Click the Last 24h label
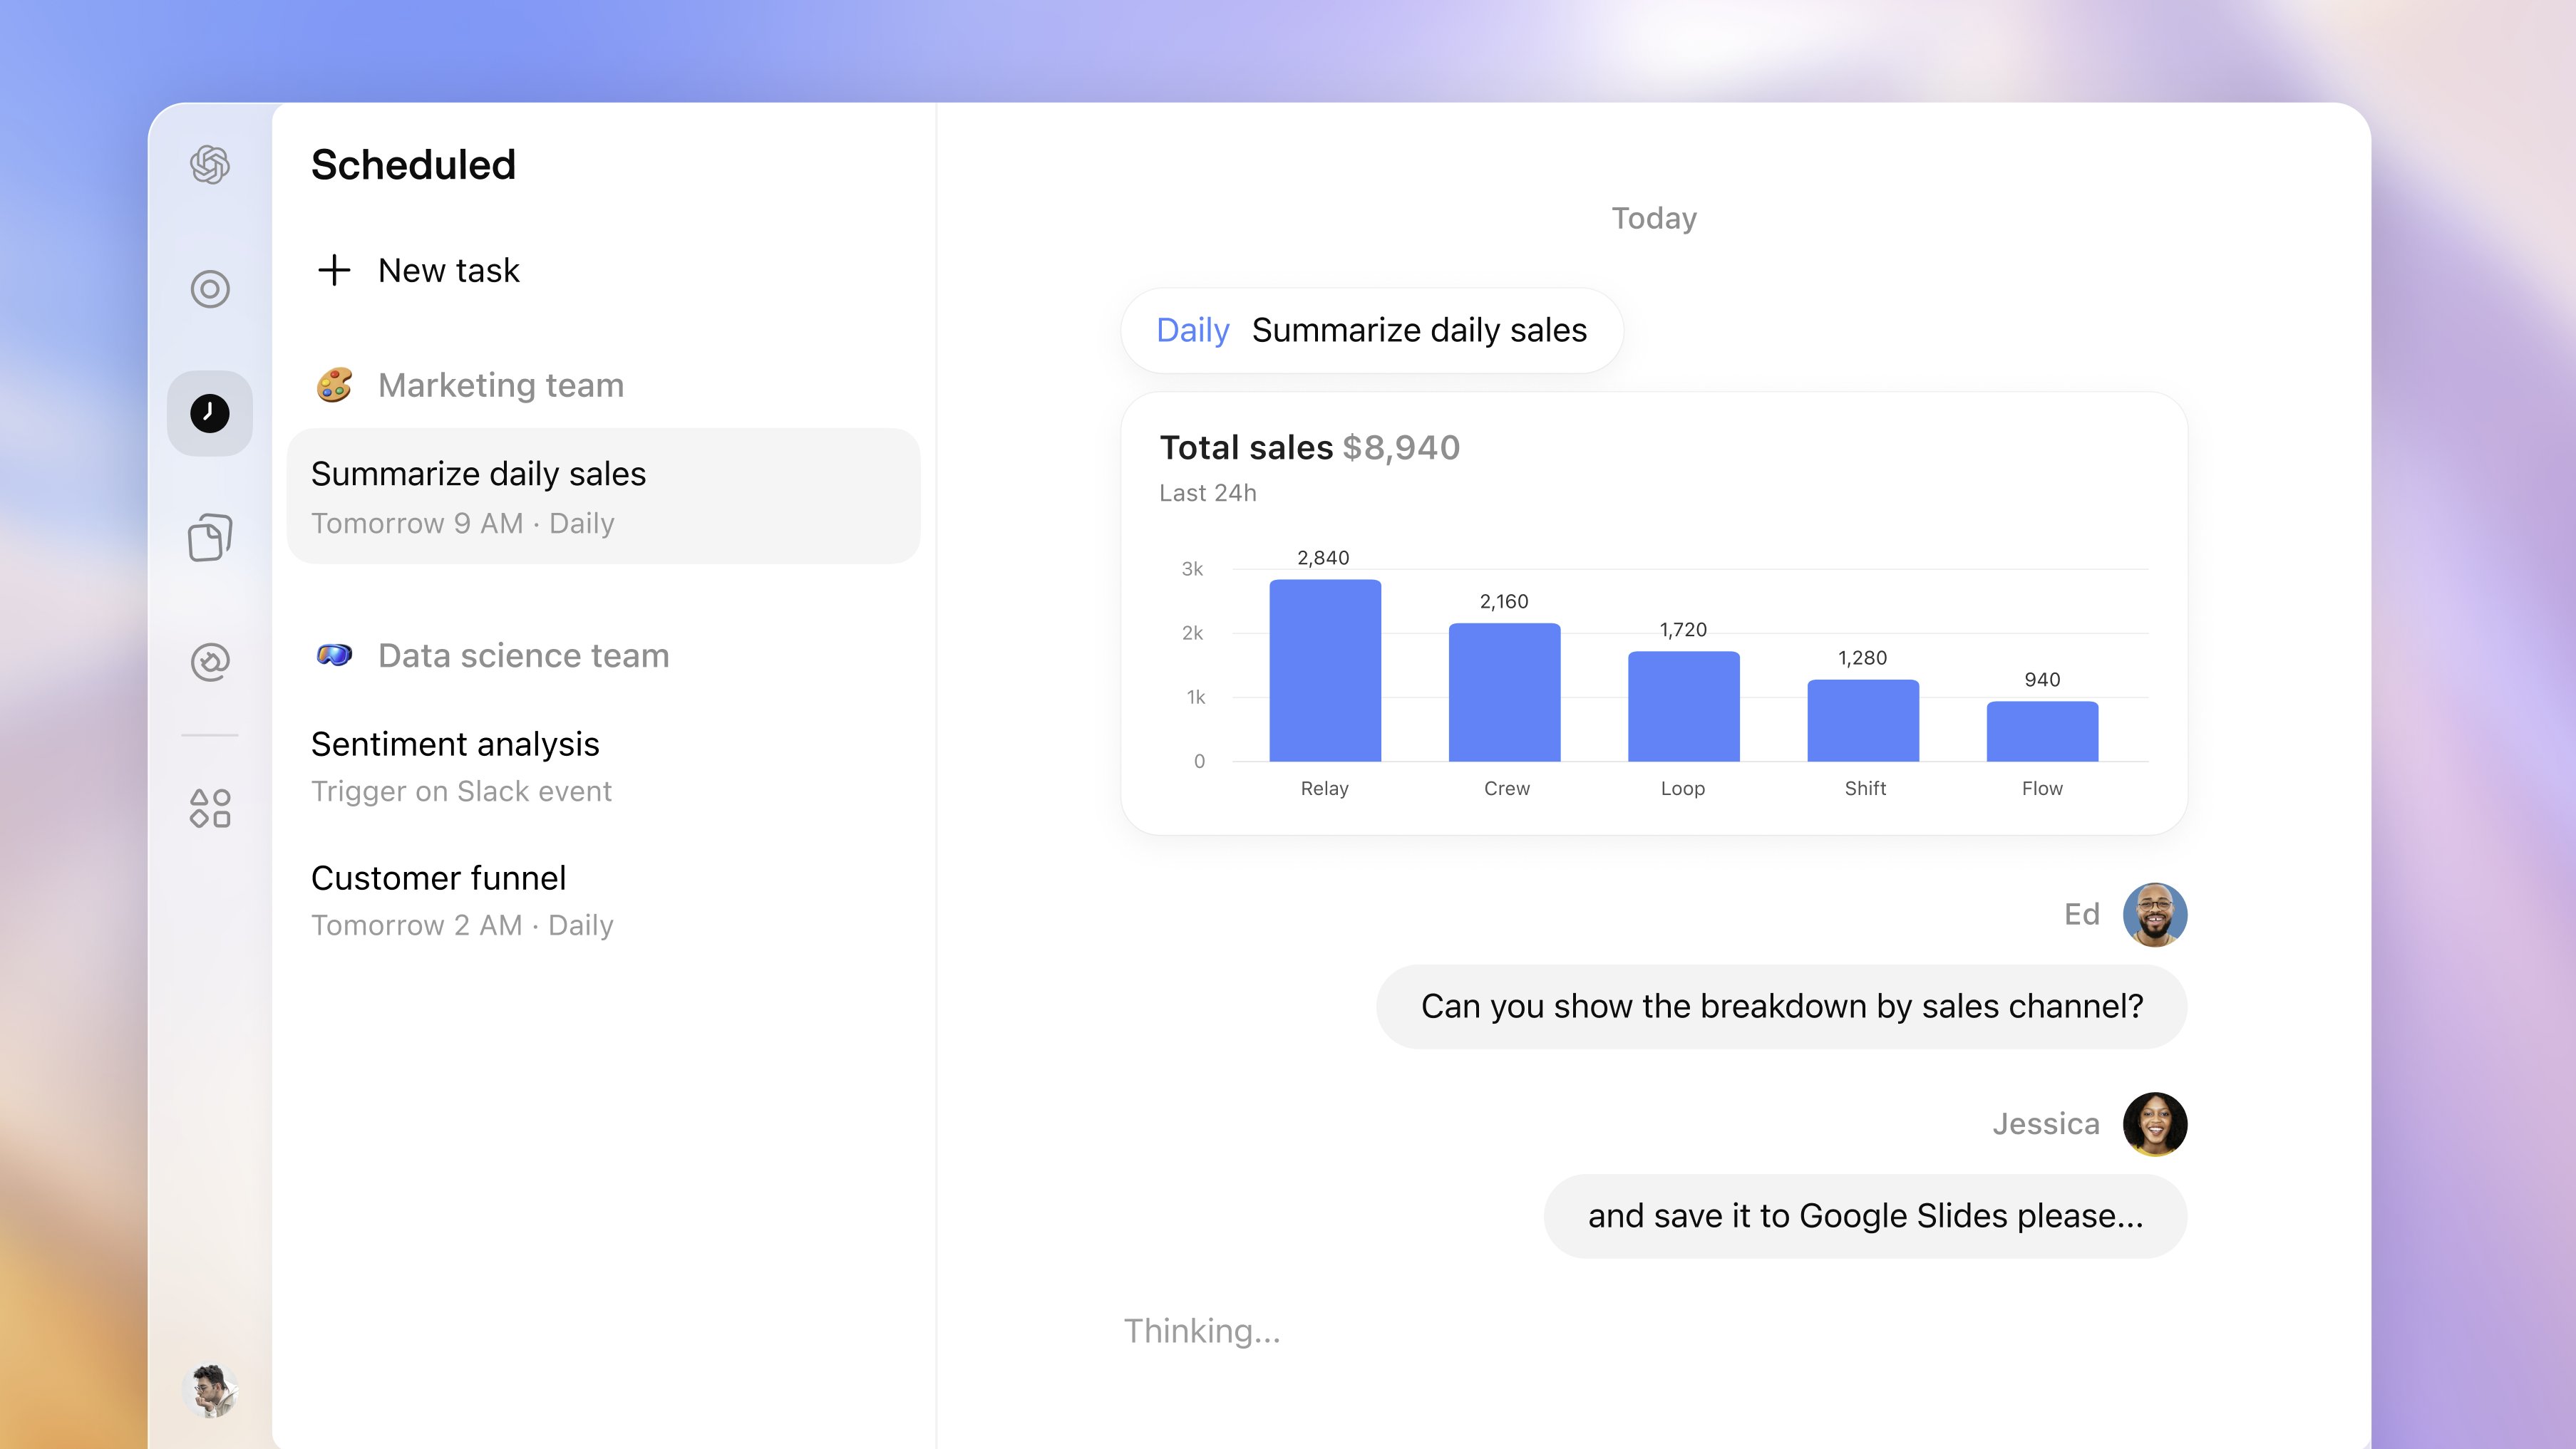 (1207, 493)
